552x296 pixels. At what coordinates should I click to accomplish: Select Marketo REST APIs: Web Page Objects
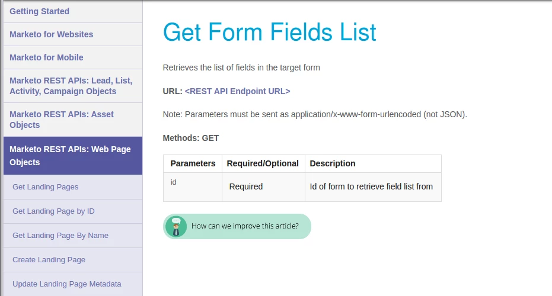pyautogui.click(x=73, y=156)
